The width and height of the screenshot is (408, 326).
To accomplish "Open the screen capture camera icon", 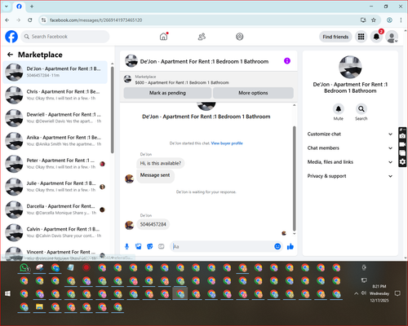I will click(402, 136).
